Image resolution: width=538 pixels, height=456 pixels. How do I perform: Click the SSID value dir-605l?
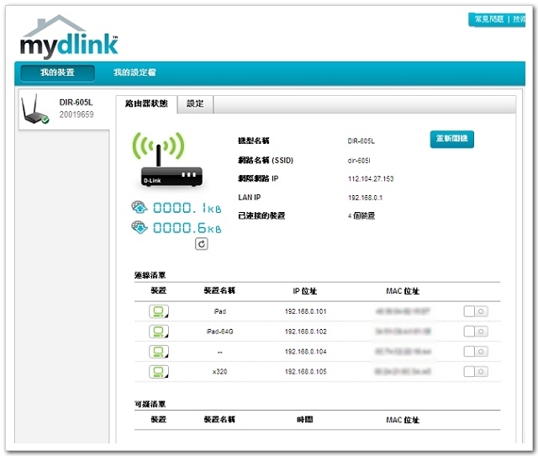point(359,161)
